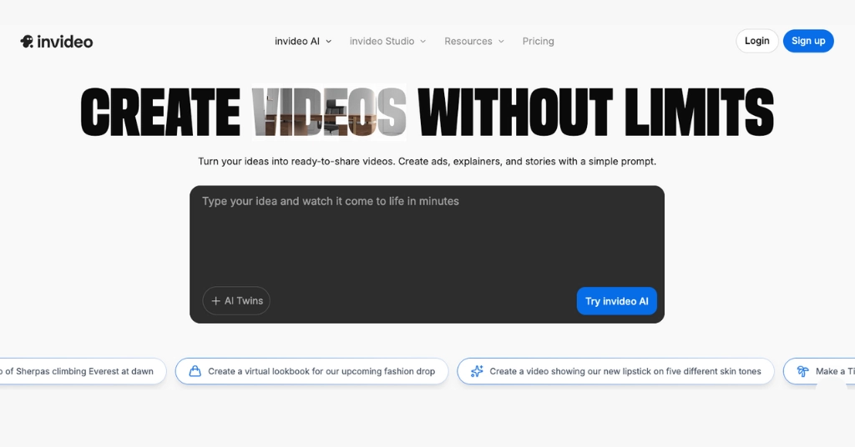
Task: Click the Login button
Action: pyautogui.click(x=756, y=41)
